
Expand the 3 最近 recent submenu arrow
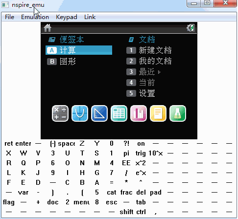(159, 72)
